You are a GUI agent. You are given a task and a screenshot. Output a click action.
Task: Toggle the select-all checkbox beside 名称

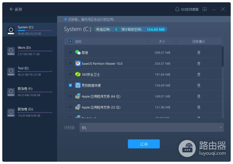(x=70, y=41)
